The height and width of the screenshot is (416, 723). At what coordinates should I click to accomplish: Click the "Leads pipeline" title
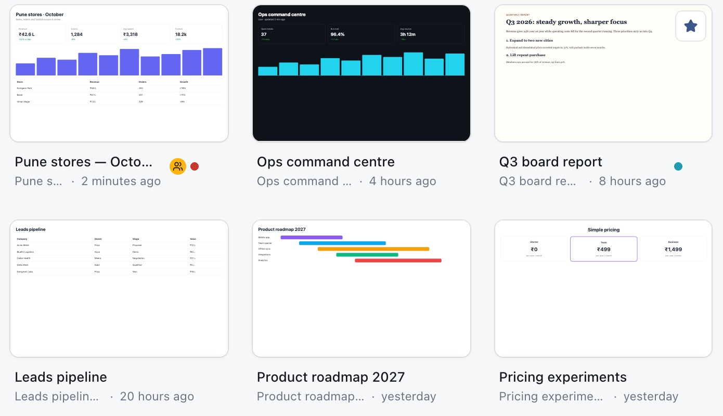(x=61, y=377)
